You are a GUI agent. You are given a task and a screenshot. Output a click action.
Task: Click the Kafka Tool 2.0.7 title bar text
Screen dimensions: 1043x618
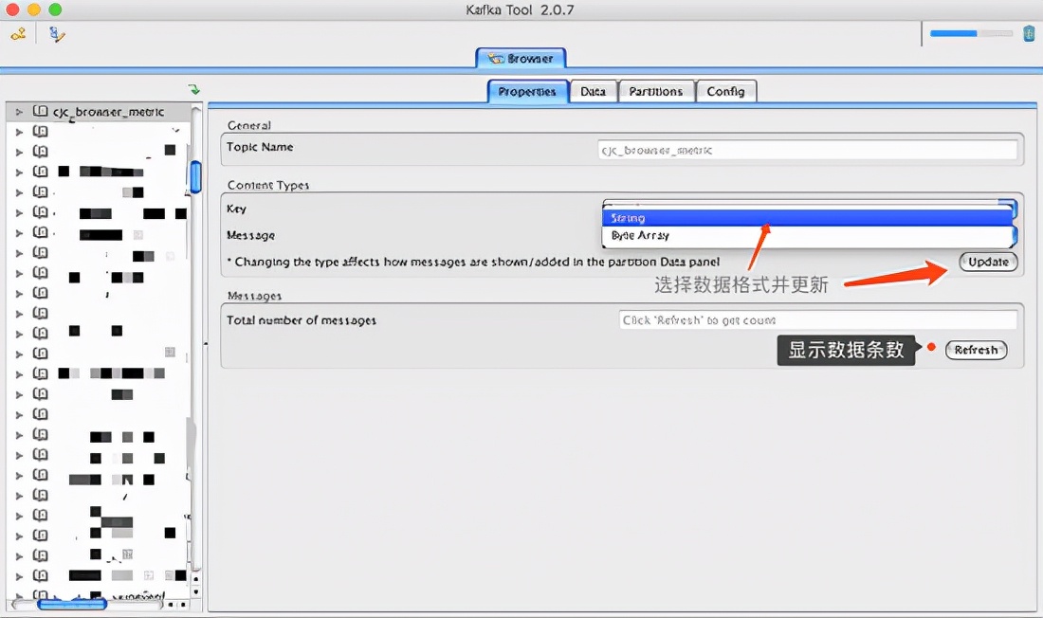point(520,10)
